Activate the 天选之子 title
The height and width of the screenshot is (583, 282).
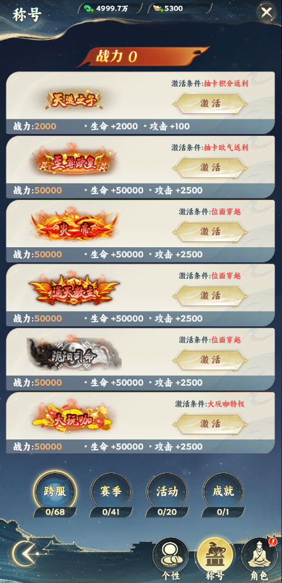pos(210,103)
